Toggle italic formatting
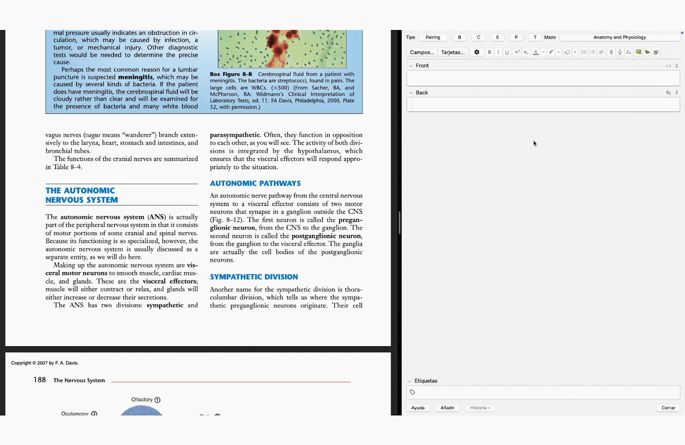 pyautogui.click(x=498, y=52)
